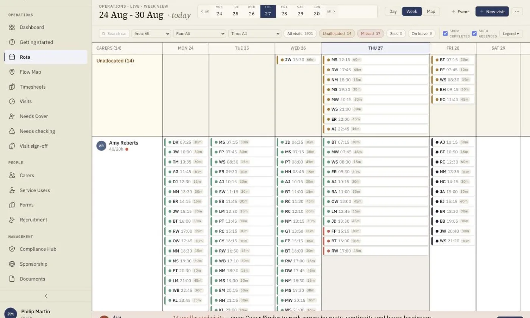Switch to Day view tab

tap(393, 11)
